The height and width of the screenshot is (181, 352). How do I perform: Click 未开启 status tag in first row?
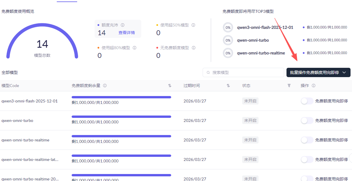(x=250, y=101)
